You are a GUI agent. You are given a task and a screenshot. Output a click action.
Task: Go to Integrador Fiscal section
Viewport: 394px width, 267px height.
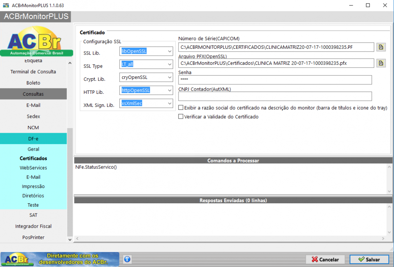click(33, 227)
